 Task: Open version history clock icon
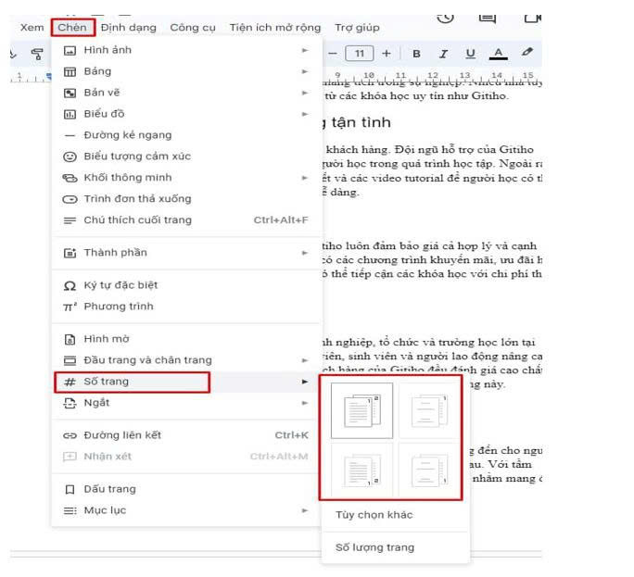(x=446, y=17)
